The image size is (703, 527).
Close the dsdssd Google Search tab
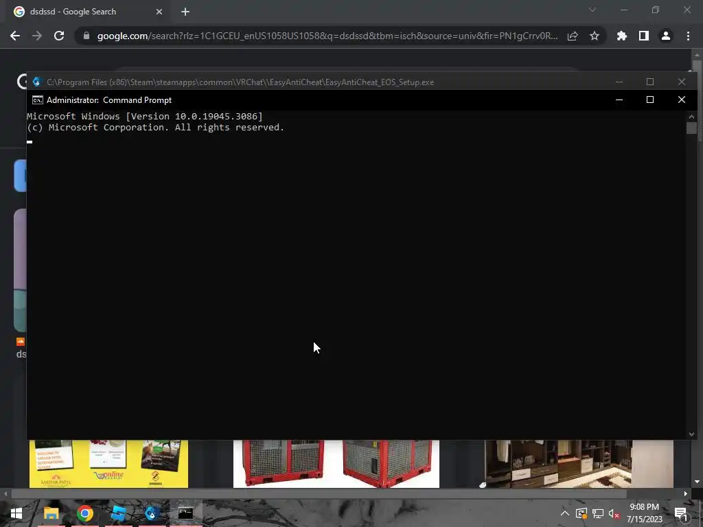coord(159,12)
